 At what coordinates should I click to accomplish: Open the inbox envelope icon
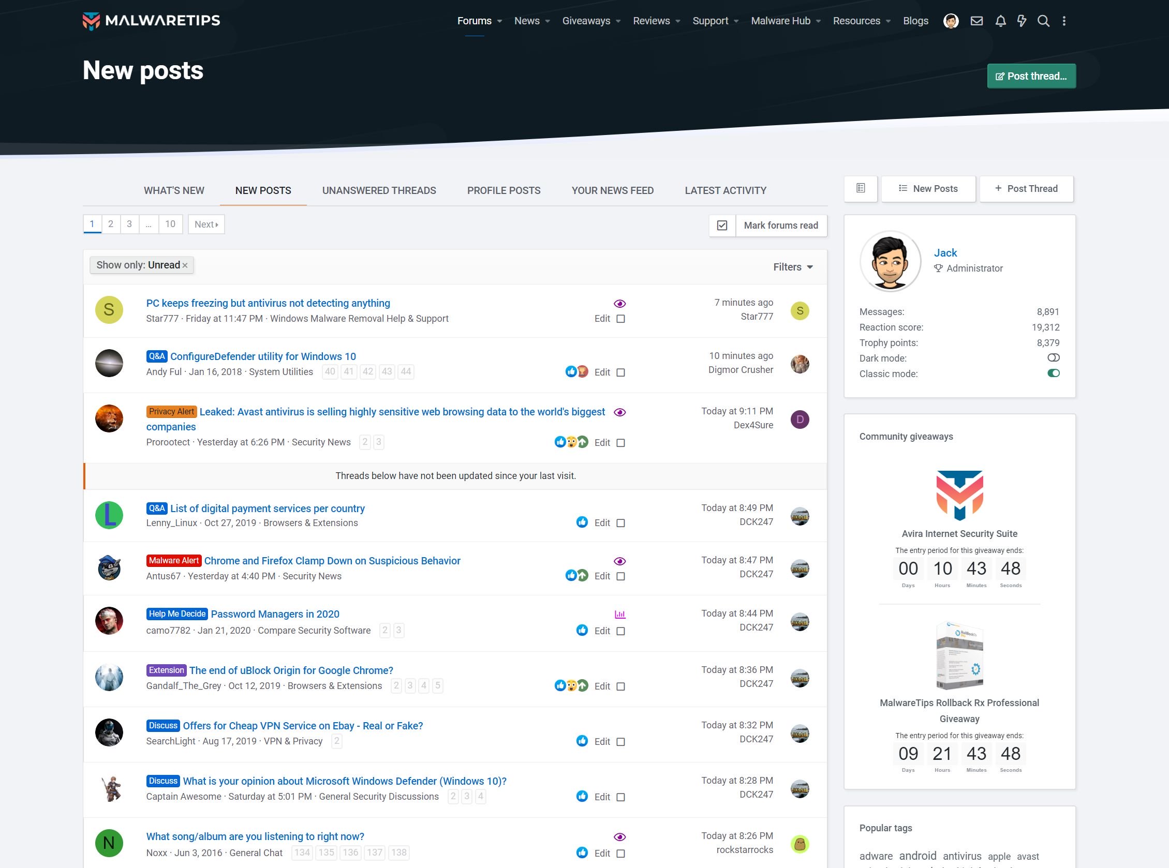pos(976,21)
